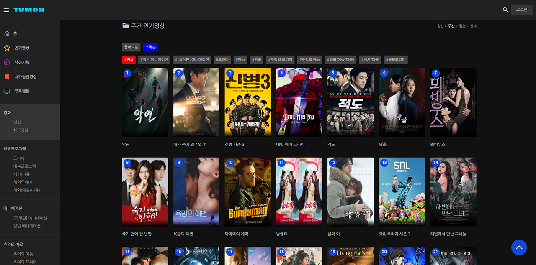Open the 당골 poster ranked 6
The height and width of the screenshot is (265, 536).
[402, 102]
